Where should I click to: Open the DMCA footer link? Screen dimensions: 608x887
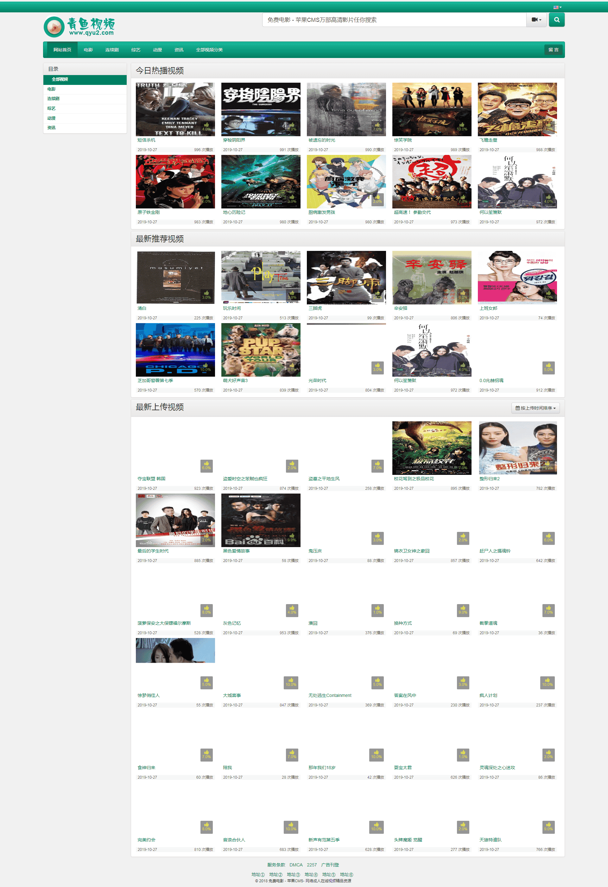tap(296, 865)
